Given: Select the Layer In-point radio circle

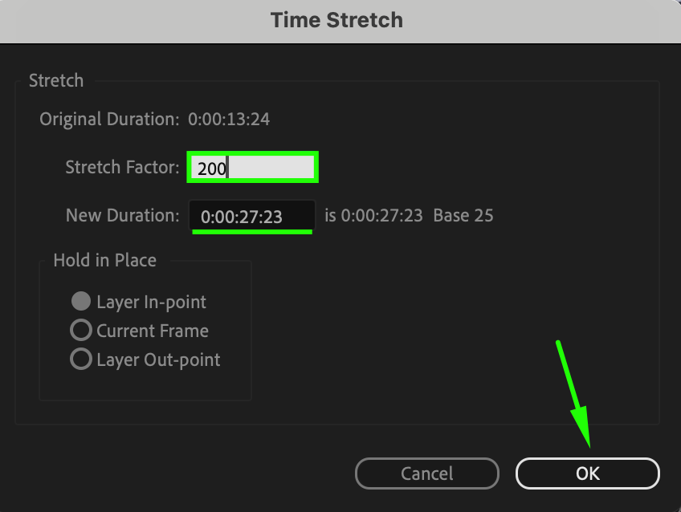Looking at the screenshot, I should pyautogui.click(x=81, y=301).
